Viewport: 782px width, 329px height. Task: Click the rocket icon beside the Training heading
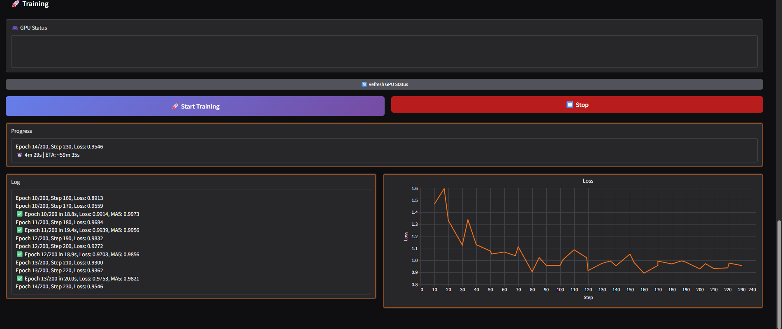click(x=16, y=4)
